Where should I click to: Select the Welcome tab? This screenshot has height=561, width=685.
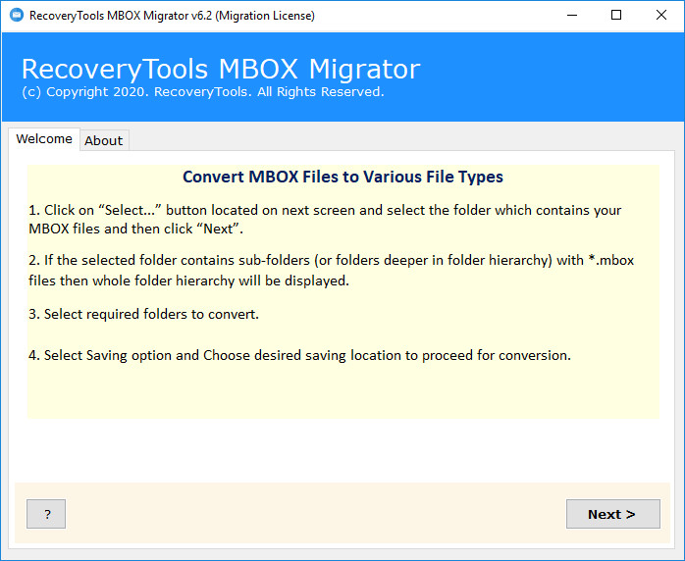click(x=44, y=139)
